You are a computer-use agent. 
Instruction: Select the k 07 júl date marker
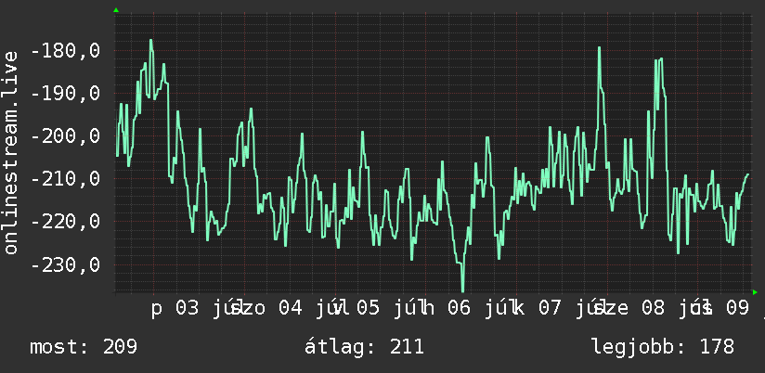(555, 309)
